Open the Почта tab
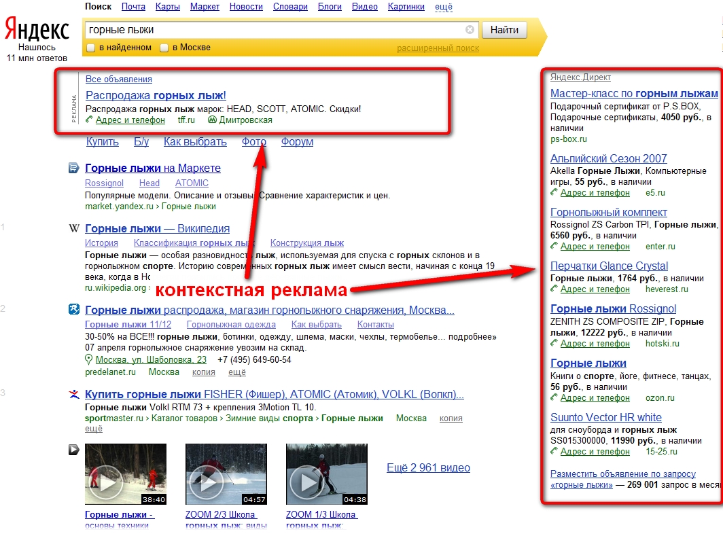The width and height of the screenshot is (723, 536). coord(133,7)
